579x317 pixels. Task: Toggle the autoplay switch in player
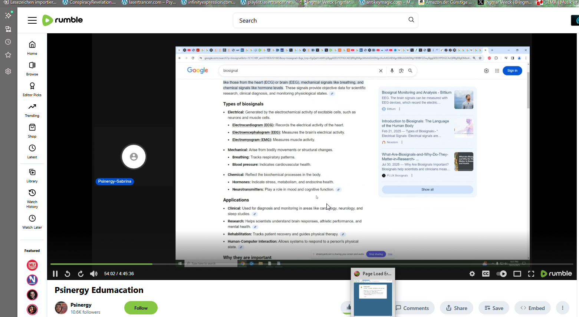(501, 274)
